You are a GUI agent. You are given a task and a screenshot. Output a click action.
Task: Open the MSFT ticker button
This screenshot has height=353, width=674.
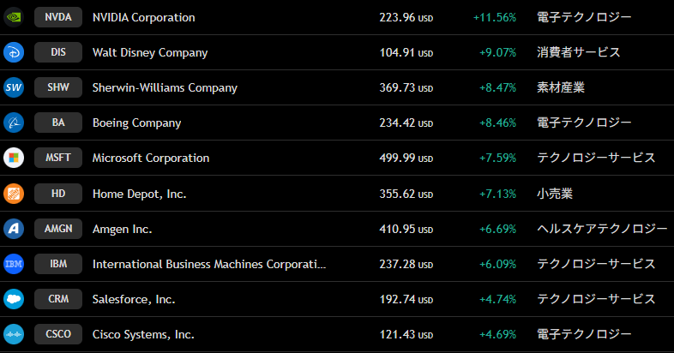[58, 158]
